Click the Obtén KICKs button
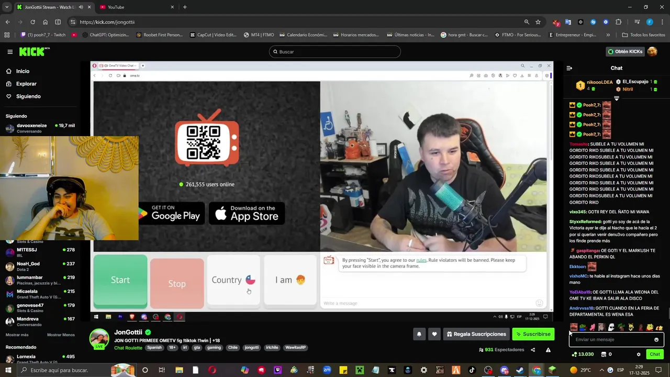This screenshot has width=670, height=377. pos(625,52)
